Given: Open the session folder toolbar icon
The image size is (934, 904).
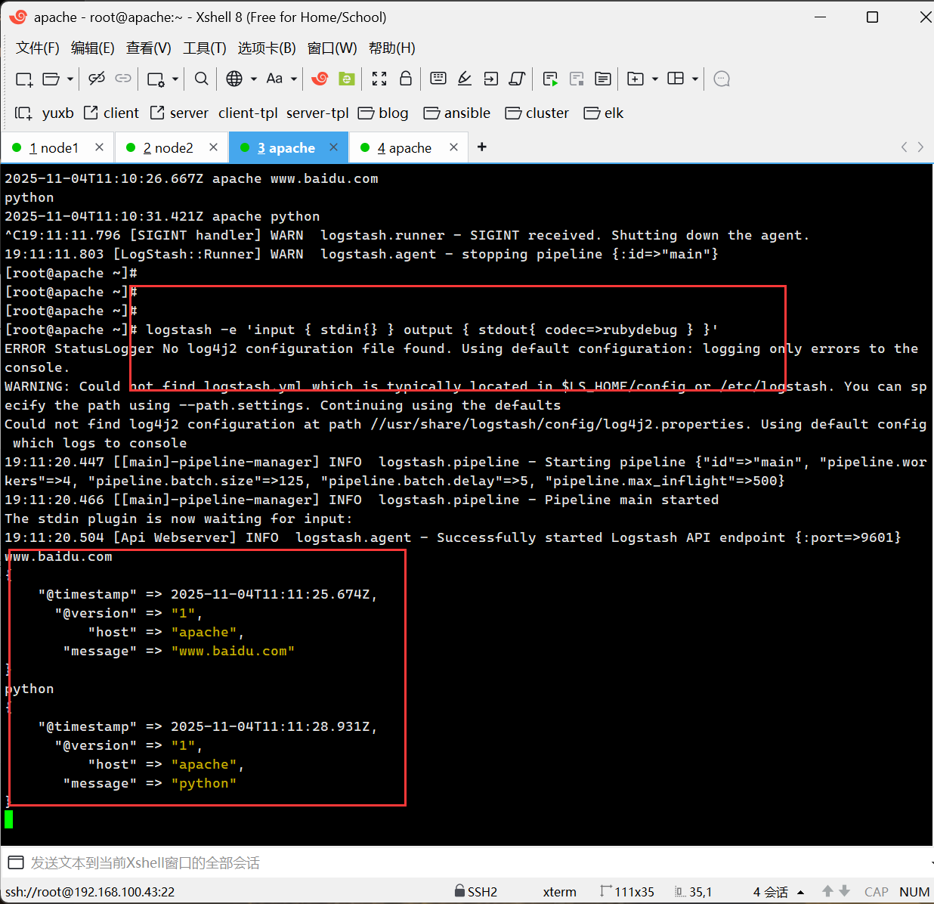Looking at the screenshot, I should click(x=51, y=79).
